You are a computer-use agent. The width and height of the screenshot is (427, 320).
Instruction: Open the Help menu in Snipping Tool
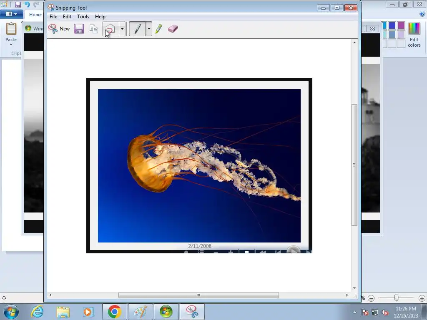click(x=100, y=17)
